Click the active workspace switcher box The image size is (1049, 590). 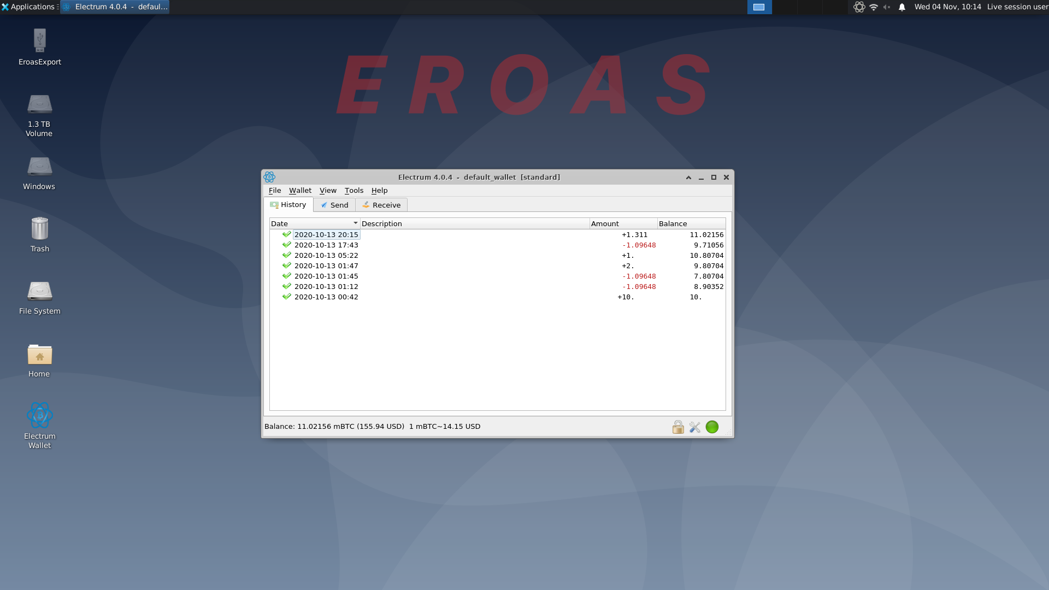pos(759,7)
